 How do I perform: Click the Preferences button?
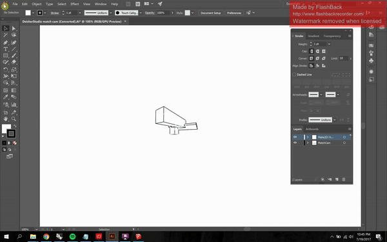[x=234, y=13]
